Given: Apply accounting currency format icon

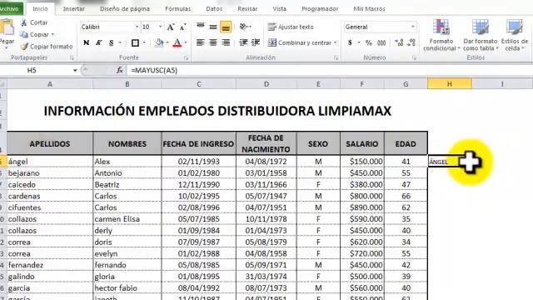Looking at the screenshot, I should coord(350,42).
